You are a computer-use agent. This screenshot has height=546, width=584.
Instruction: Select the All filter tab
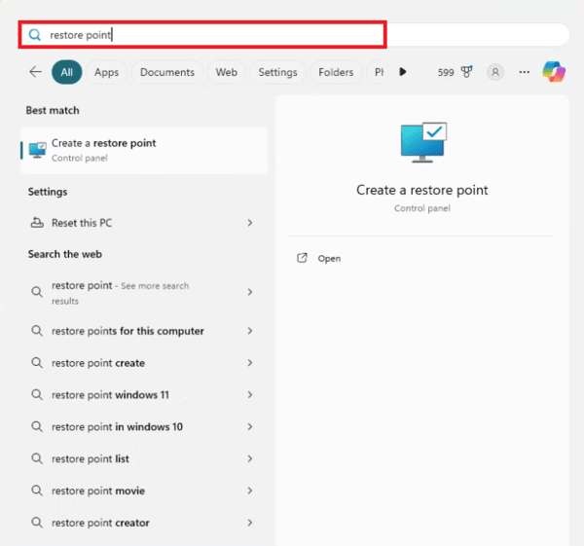click(66, 72)
